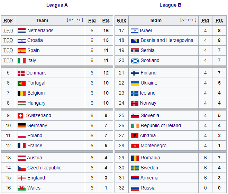Click the Pts header in League A
Screen dimensions: 228x194
[x=106, y=21]
